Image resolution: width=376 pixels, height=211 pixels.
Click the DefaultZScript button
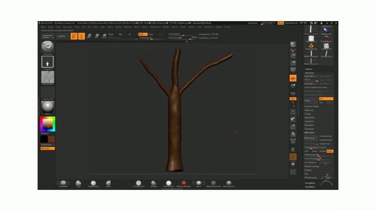pyautogui.click(x=291, y=23)
